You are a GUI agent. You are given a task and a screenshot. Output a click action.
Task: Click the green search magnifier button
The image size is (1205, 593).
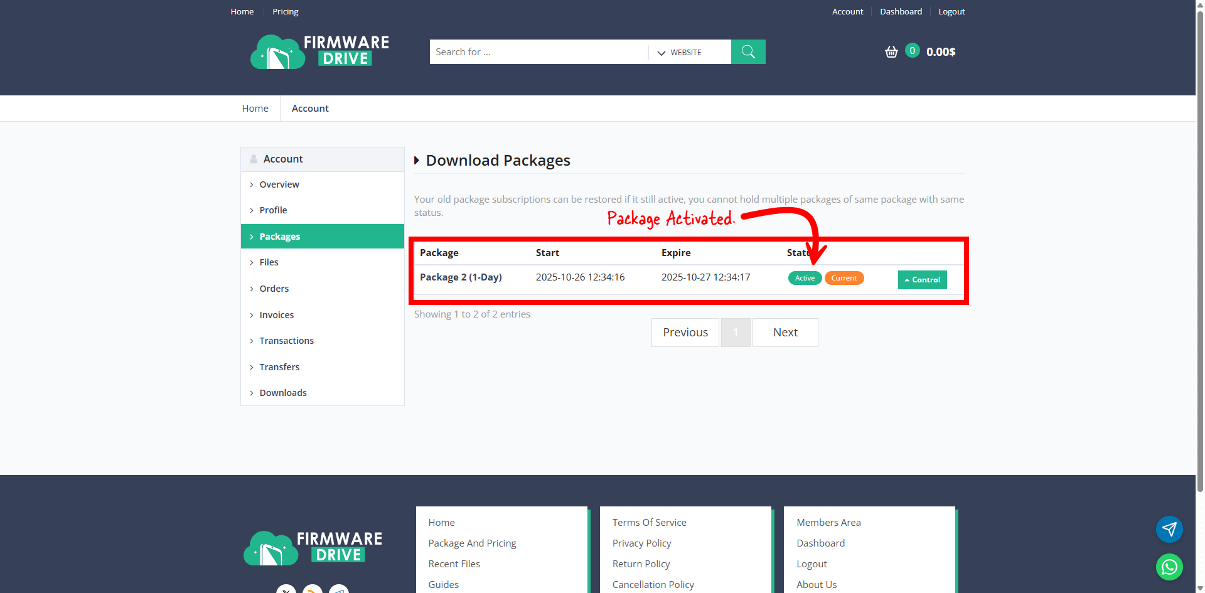748,51
